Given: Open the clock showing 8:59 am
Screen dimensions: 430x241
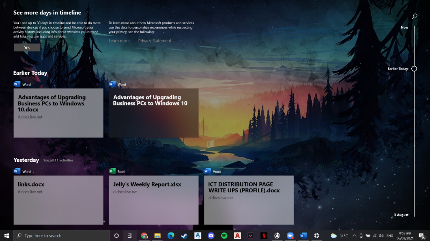Looking at the screenshot, I should [405, 235].
